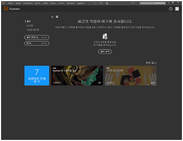Click the blue 7 trial days remaining tile
Viewport: 183px width, 141px height.
click(x=37, y=75)
